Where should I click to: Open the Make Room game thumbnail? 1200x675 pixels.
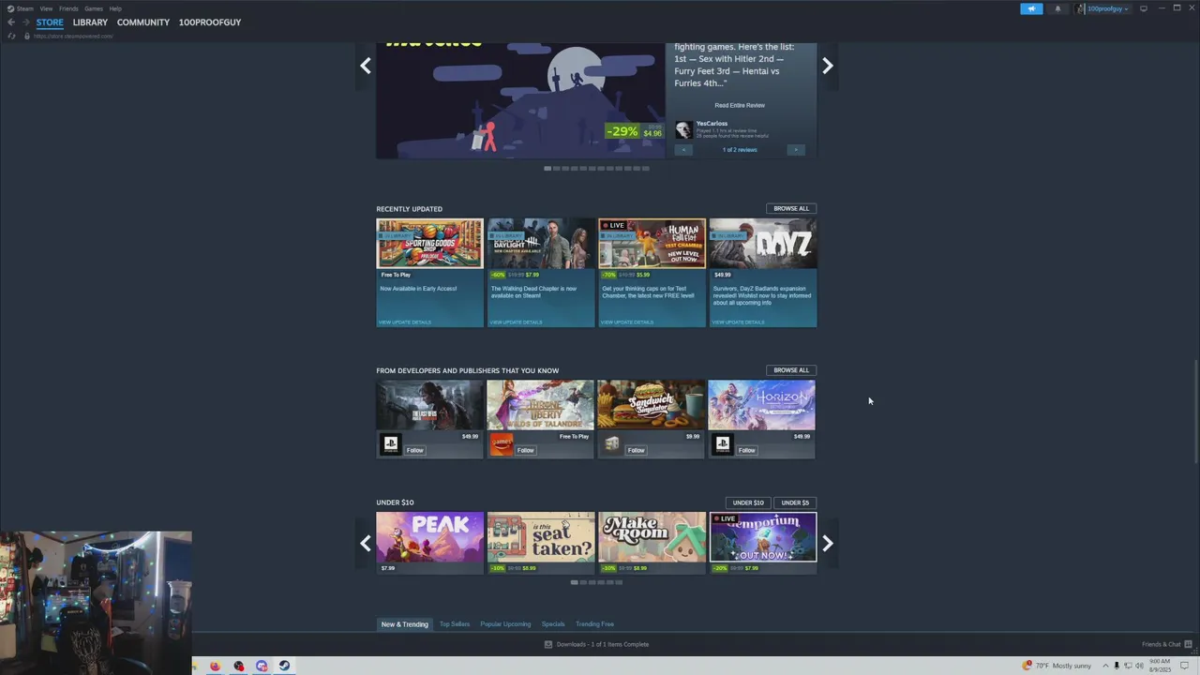click(x=652, y=537)
